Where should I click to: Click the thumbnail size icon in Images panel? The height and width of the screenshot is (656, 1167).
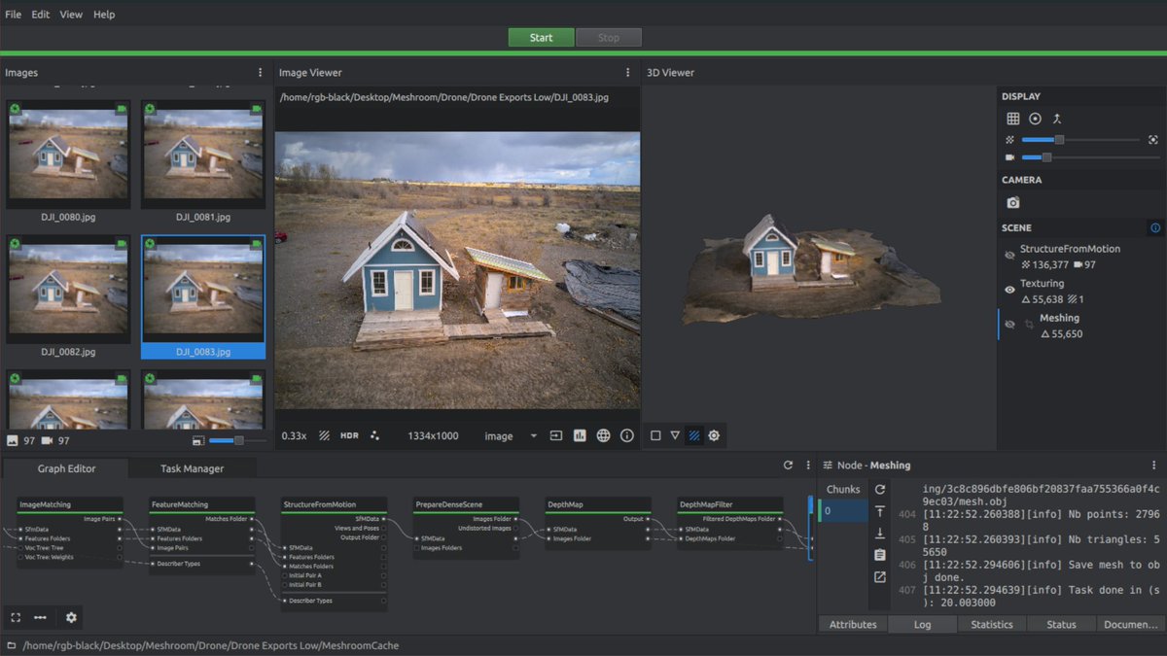pos(198,441)
